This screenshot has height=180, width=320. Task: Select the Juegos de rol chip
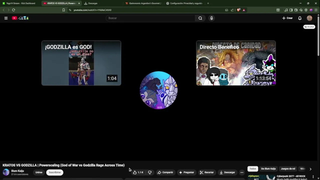click(288, 169)
